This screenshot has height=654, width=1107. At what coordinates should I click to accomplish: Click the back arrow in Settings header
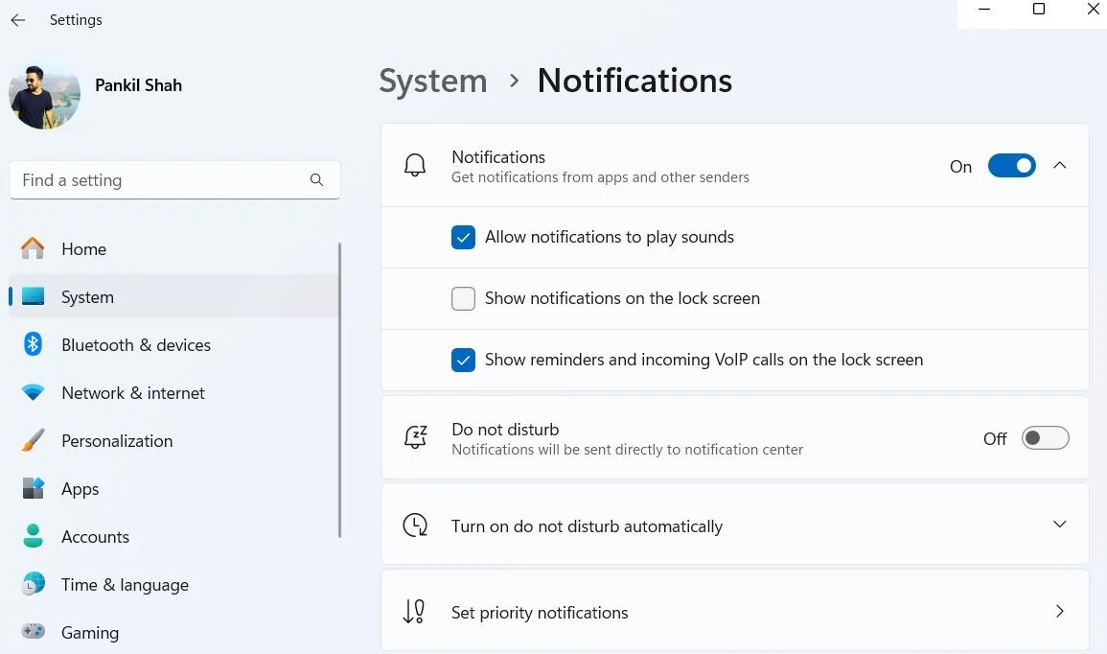(17, 20)
